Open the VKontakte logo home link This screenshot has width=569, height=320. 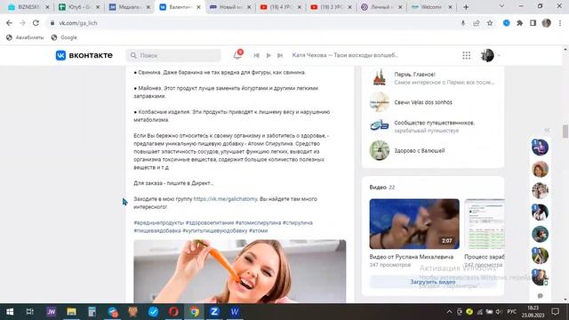point(84,55)
